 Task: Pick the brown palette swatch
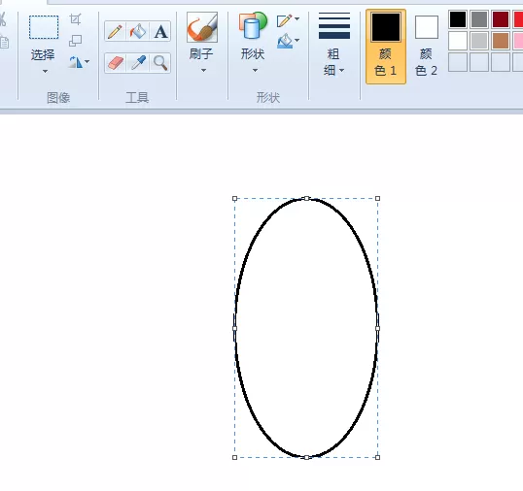point(501,41)
